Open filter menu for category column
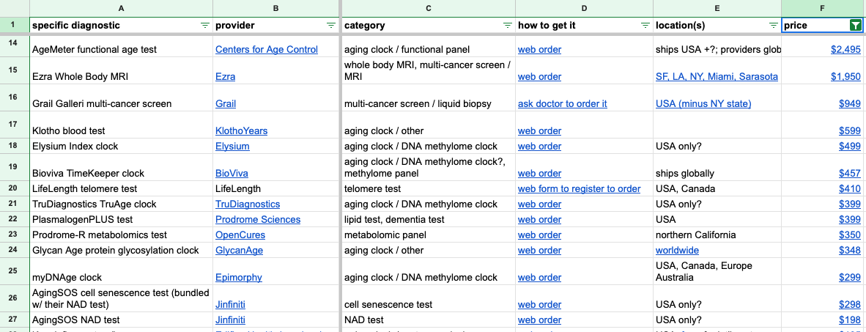The height and width of the screenshot is (332, 866). [508, 26]
